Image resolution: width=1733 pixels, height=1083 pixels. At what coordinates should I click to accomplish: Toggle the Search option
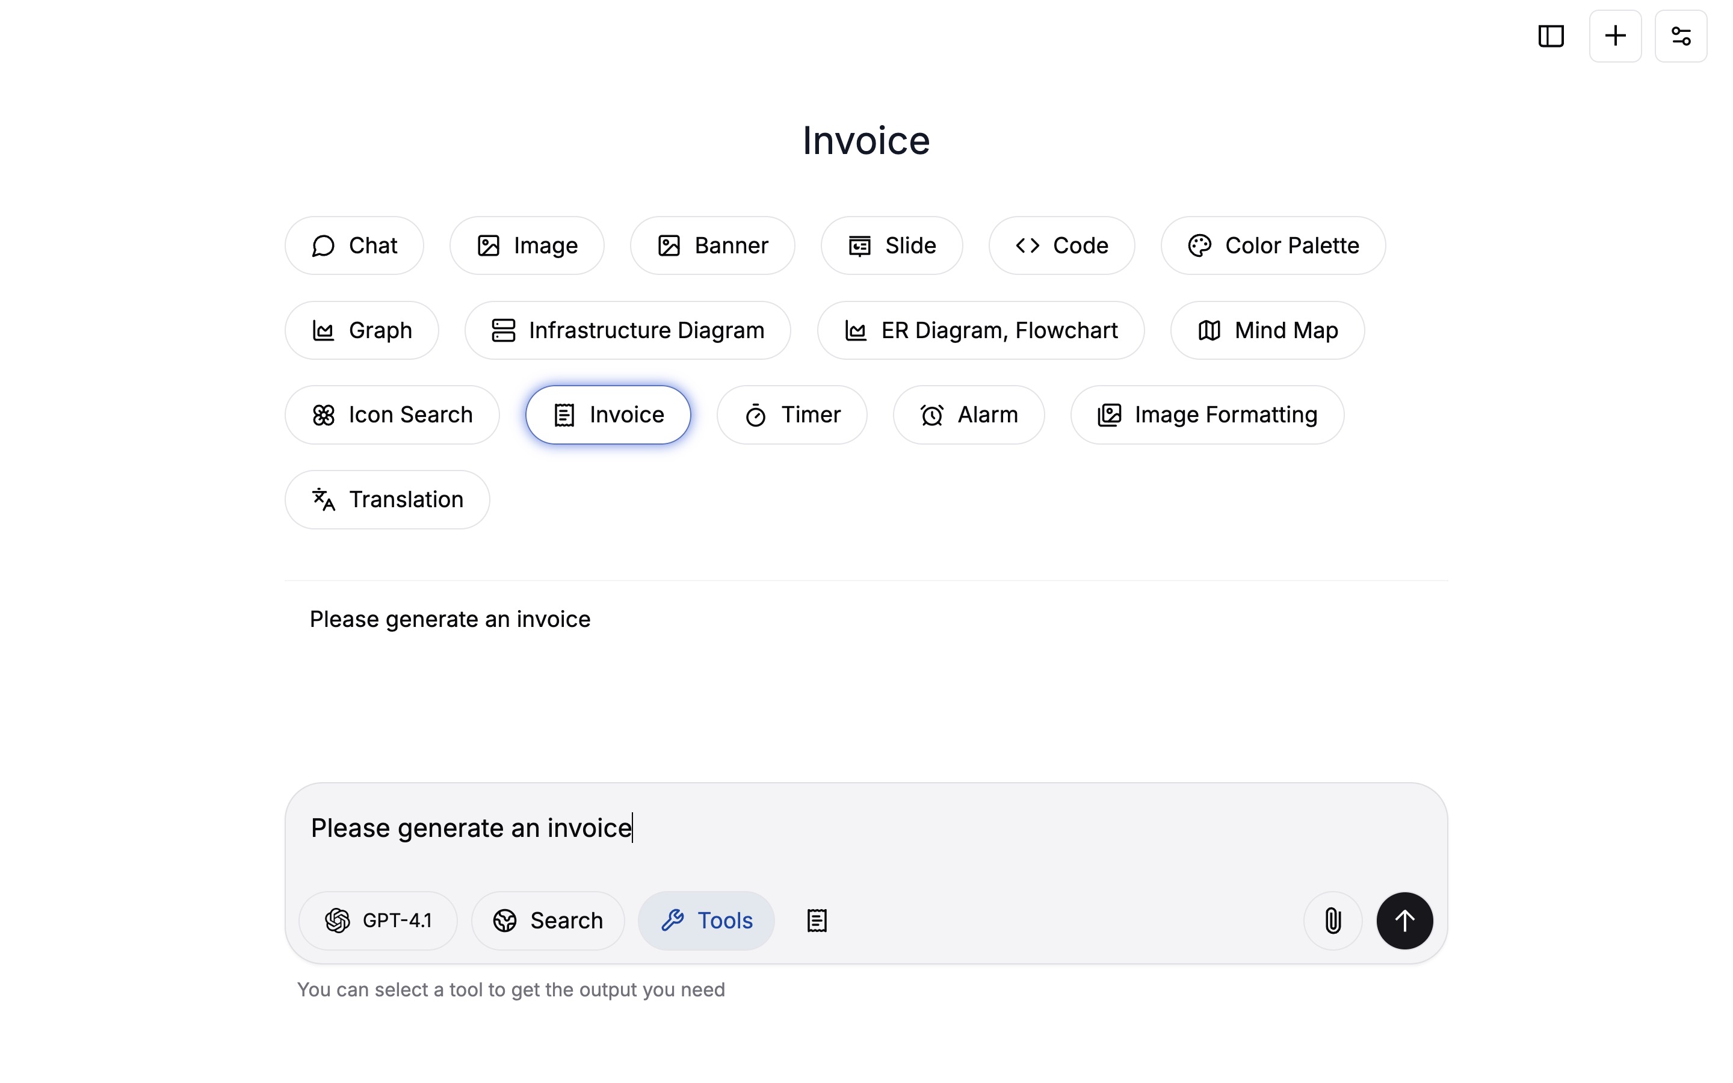pos(548,921)
